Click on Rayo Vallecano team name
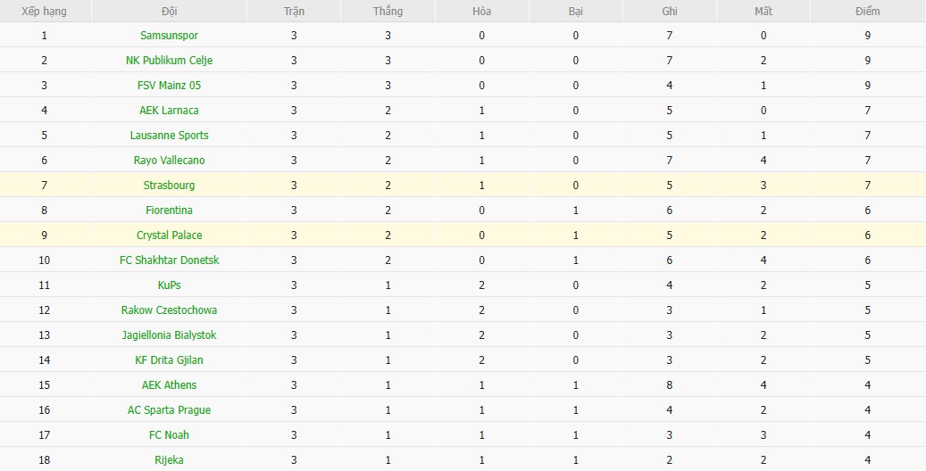Image resolution: width=926 pixels, height=471 pixels. pos(169,161)
